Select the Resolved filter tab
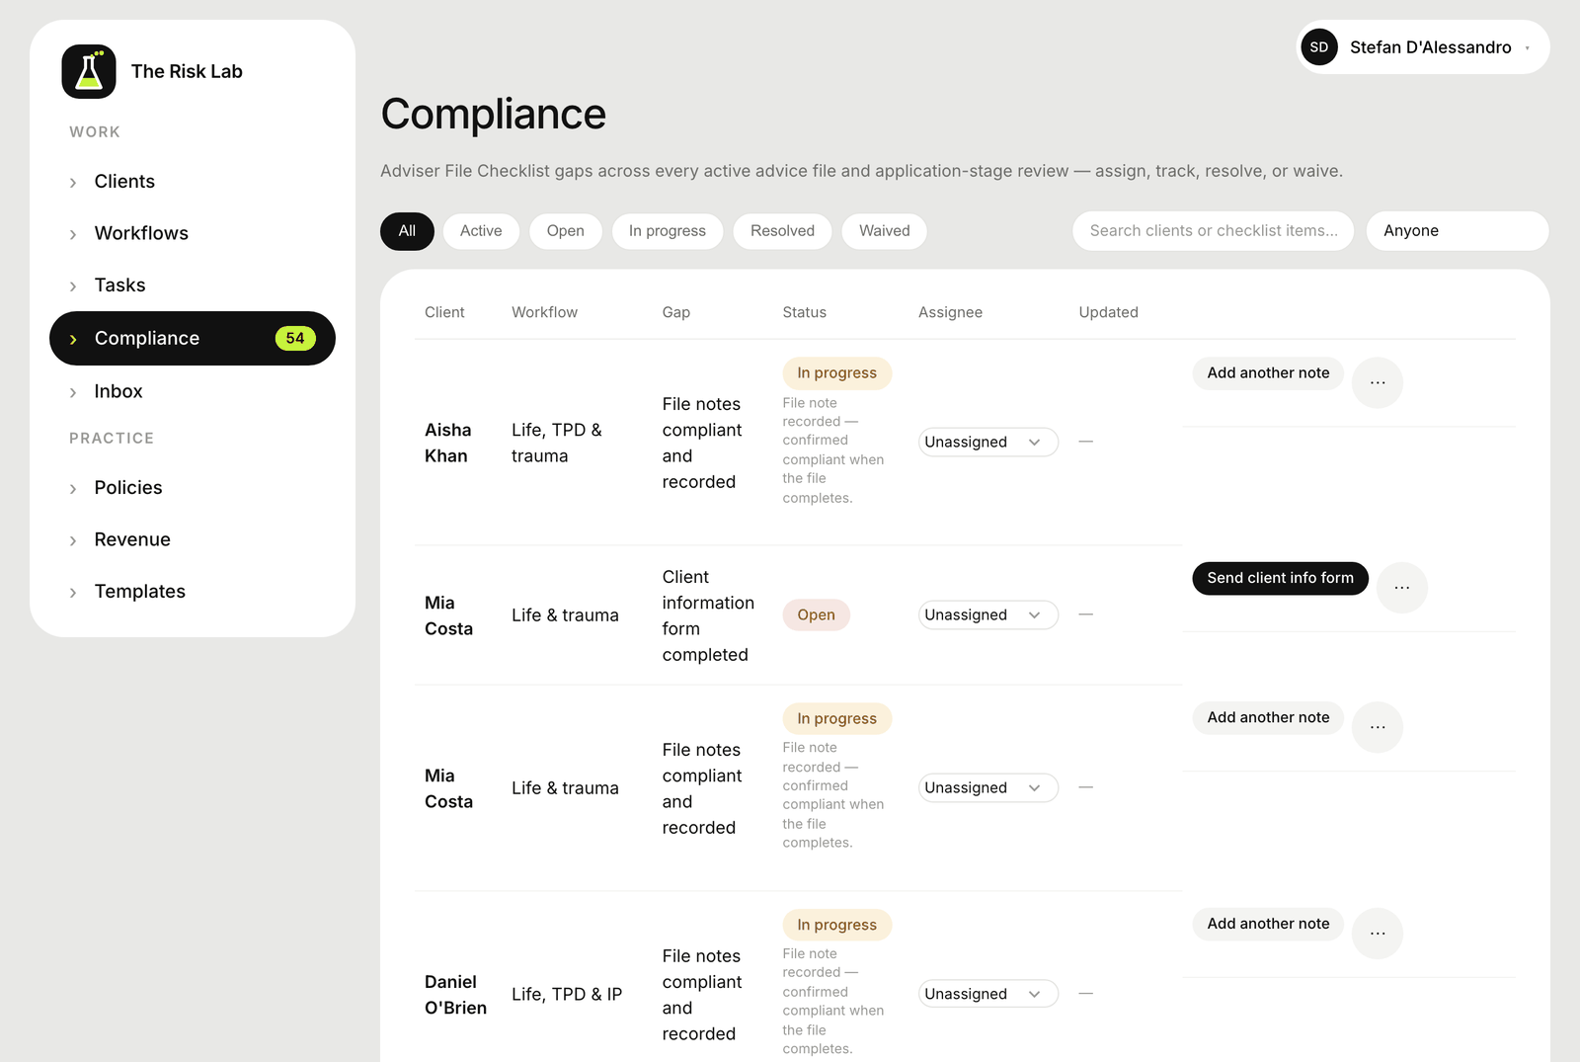Screen dimensions: 1580x1062 (782, 231)
